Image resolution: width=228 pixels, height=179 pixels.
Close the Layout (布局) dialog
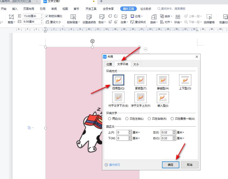pyautogui.click(x=197, y=57)
